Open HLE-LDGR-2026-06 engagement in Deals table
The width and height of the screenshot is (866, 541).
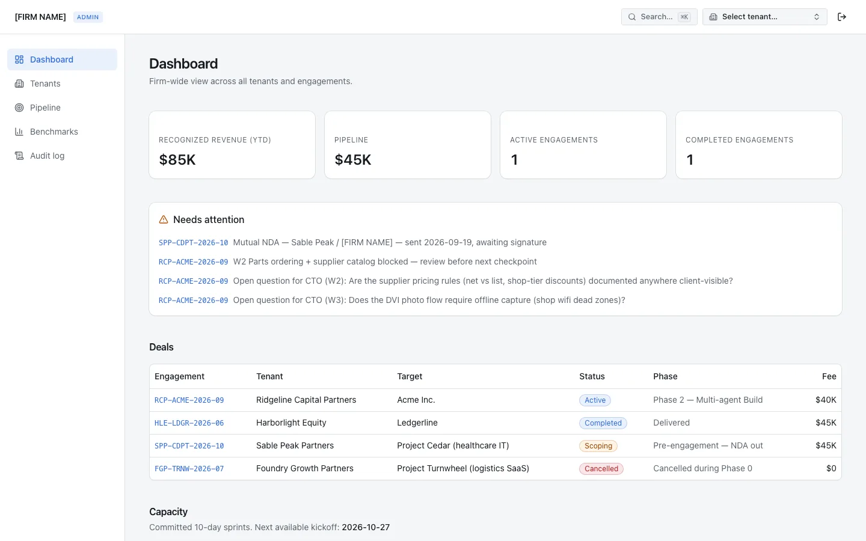click(189, 423)
